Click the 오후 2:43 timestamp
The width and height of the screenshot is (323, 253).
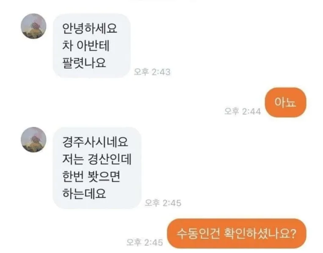pyautogui.click(x=152, y=72)
